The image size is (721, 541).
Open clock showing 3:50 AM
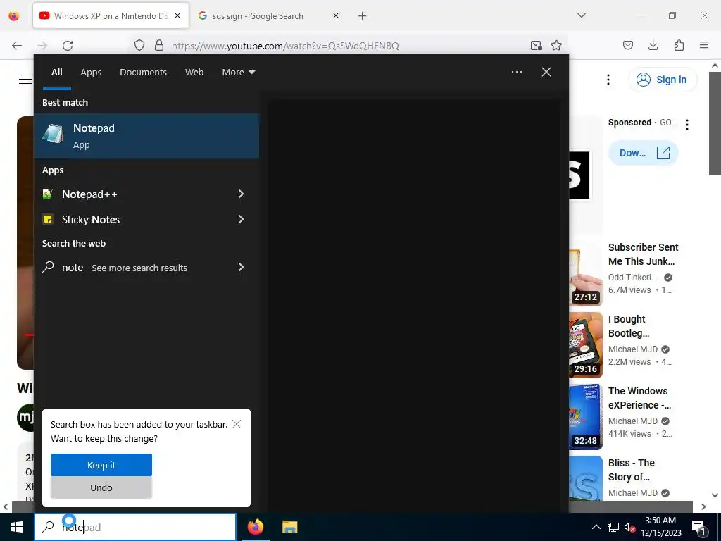coord(660,527)
